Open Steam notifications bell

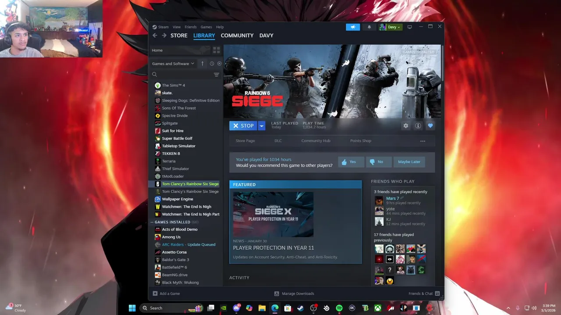(369, 27)
